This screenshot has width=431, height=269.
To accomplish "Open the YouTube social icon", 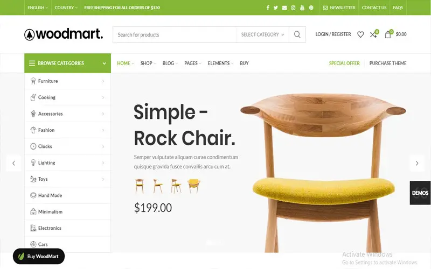I will tap(302, 8).
